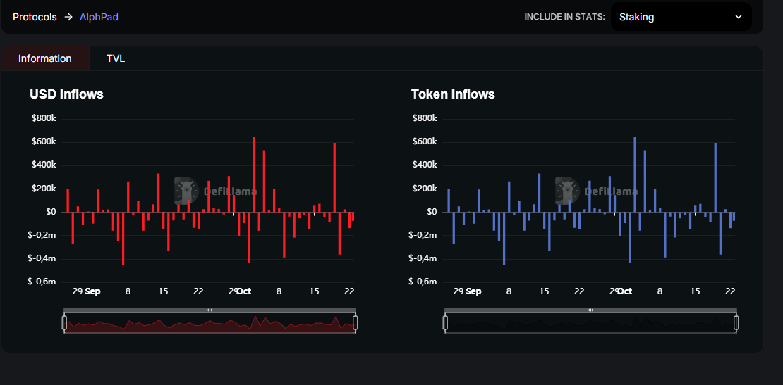Click the arrow icon between Protocols and AlphPad
783x385 pixels.
pos(68,17)
